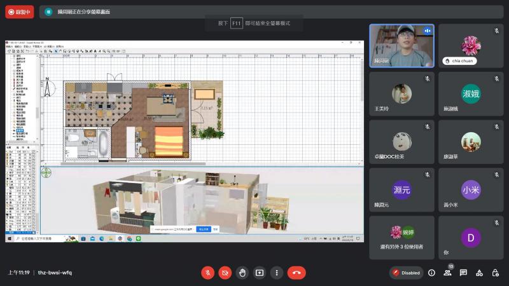Screen dimensions: 509x286
Task: Show the participants list panel
Action: pos(447,273)
